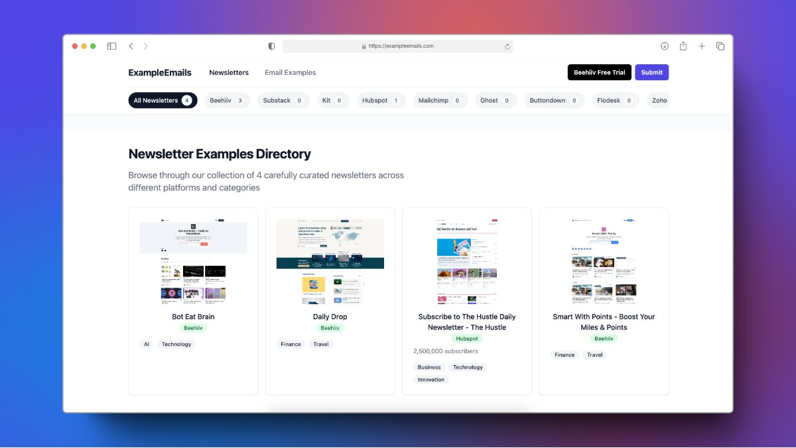
Task: Open the share icon in the toolbar
Action: click(683, 46)
